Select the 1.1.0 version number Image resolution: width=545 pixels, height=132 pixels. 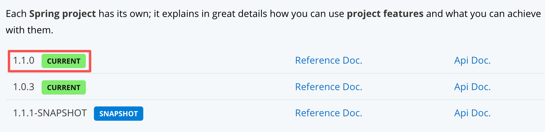pyautogui.click(x=24, y=61)
